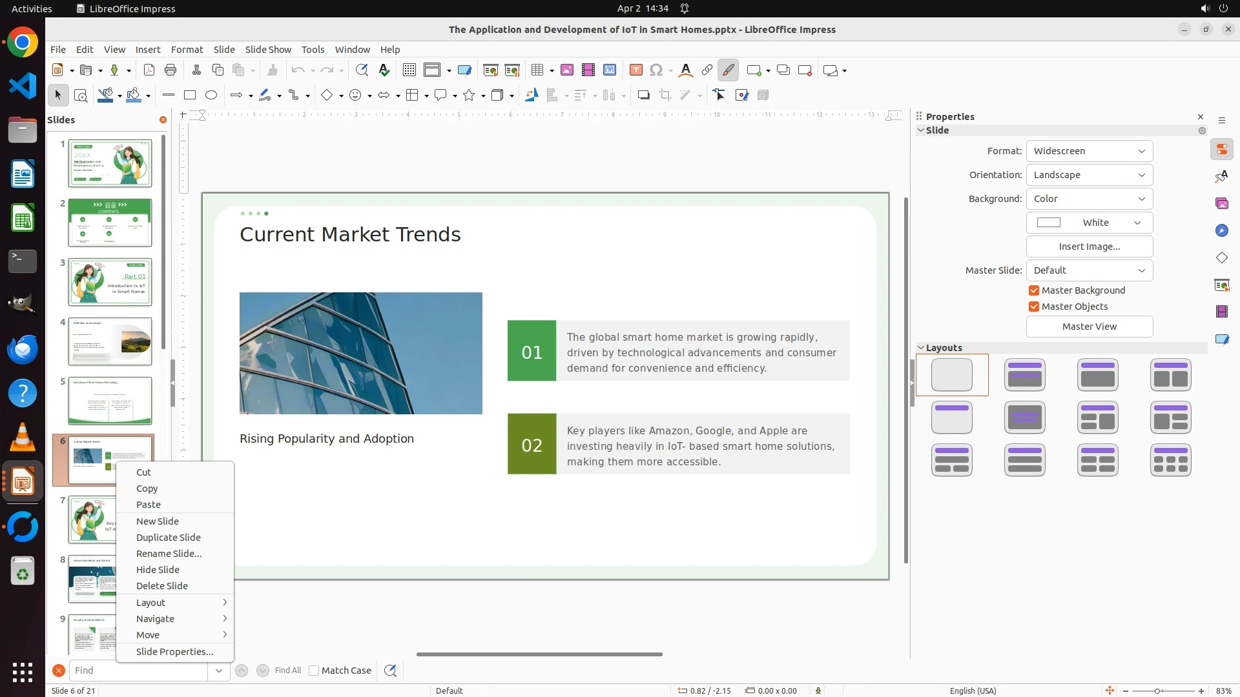Select slide 3 thumbnail in Slides panel
Viewport: 1240px width, 697px height.
110,282
